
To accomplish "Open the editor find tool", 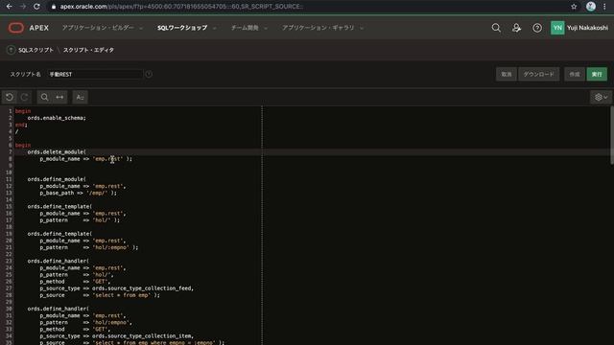I will [x=45, y=97].
